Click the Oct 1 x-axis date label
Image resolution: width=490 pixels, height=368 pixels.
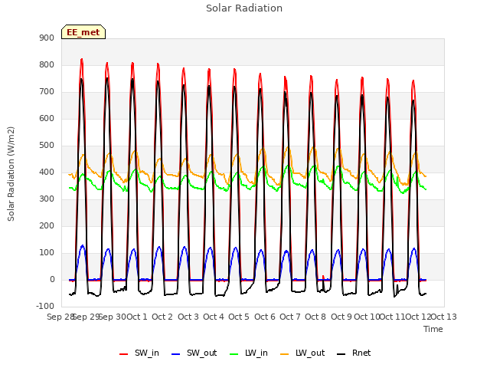[x=137, y=317]
